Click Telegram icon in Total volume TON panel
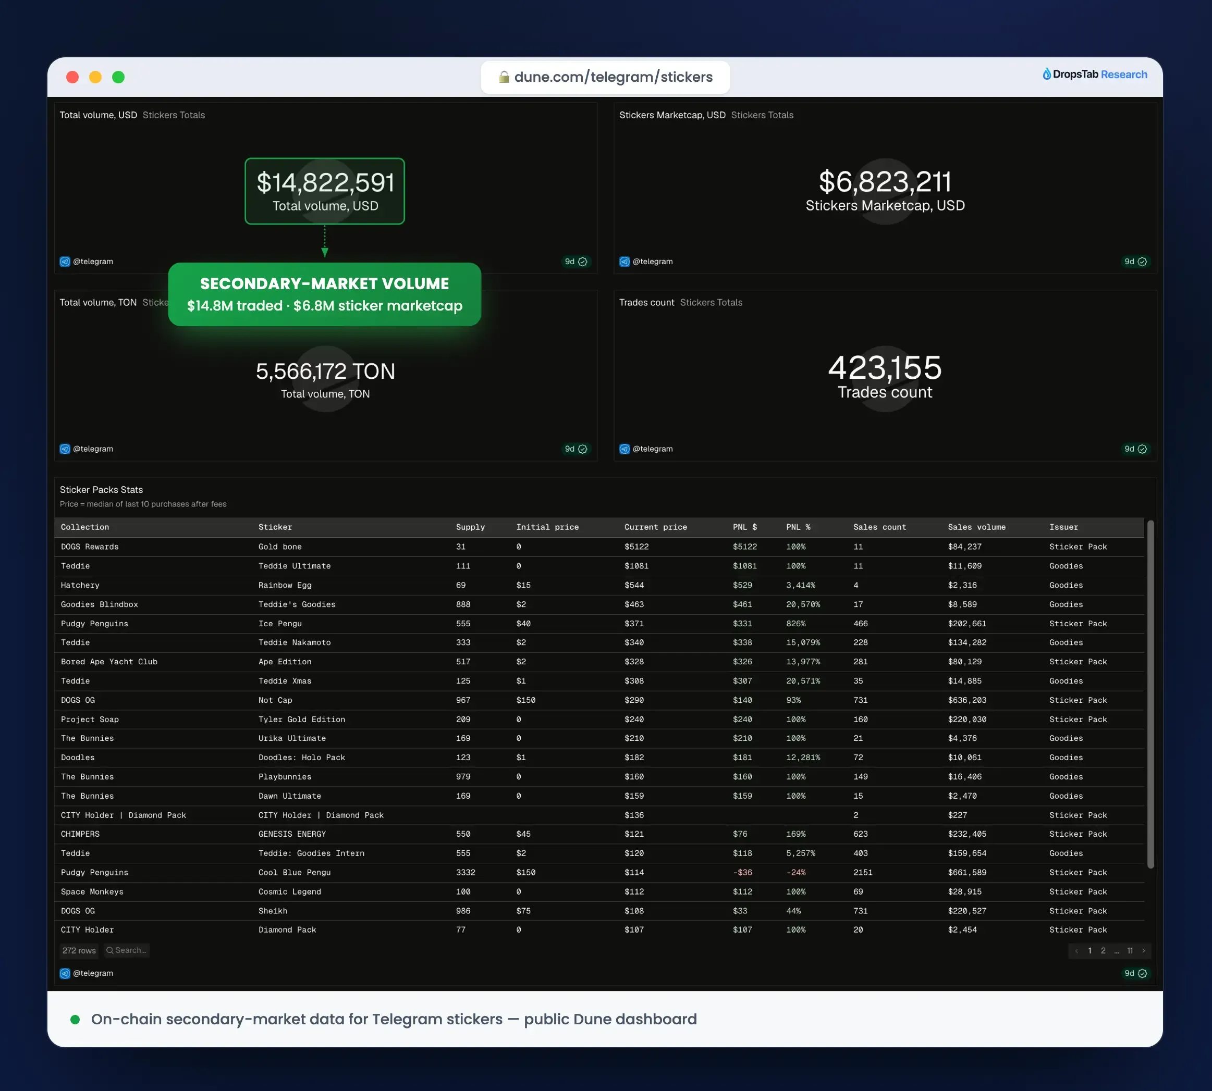1212x1091 pixels. 65,449
